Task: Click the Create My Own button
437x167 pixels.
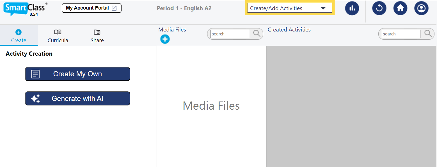Action: (77, 74)
